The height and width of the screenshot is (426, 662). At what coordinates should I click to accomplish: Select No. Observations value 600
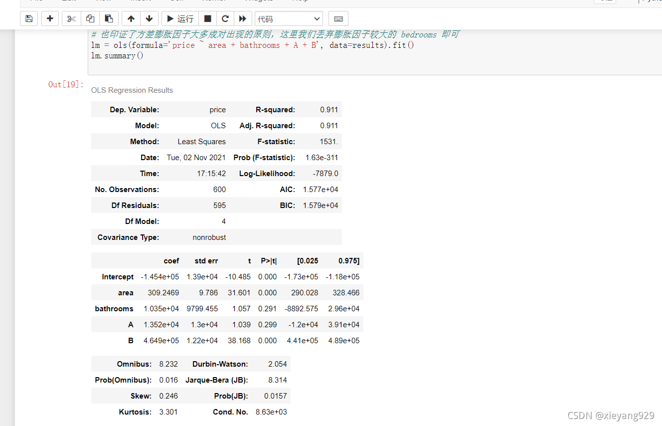tap(219, 190)
